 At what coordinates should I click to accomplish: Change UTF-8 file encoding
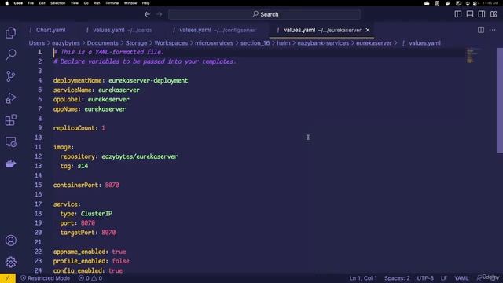point(425,278)
